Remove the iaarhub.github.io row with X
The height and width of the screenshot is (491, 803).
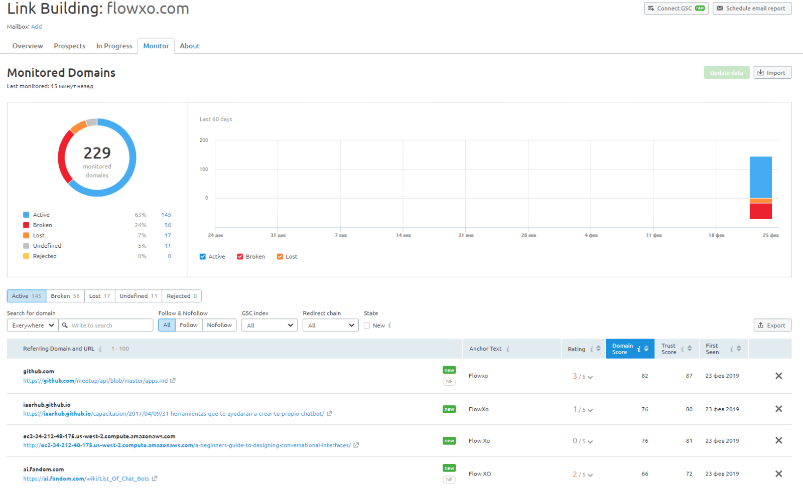point(778,409)
